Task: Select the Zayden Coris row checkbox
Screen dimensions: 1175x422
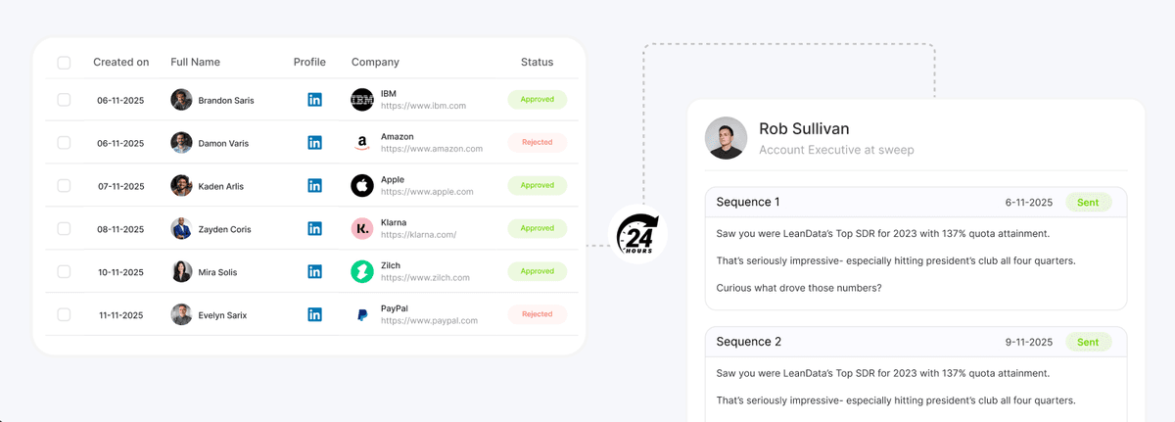Action: pyautogui.click(x=64, y=229)
